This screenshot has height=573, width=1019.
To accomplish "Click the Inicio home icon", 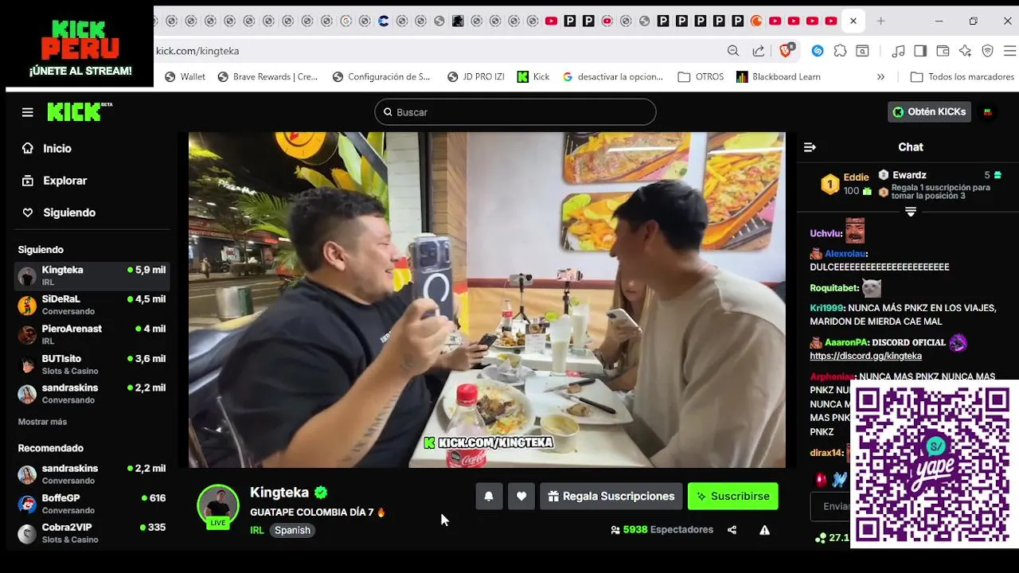I will 28,149.
